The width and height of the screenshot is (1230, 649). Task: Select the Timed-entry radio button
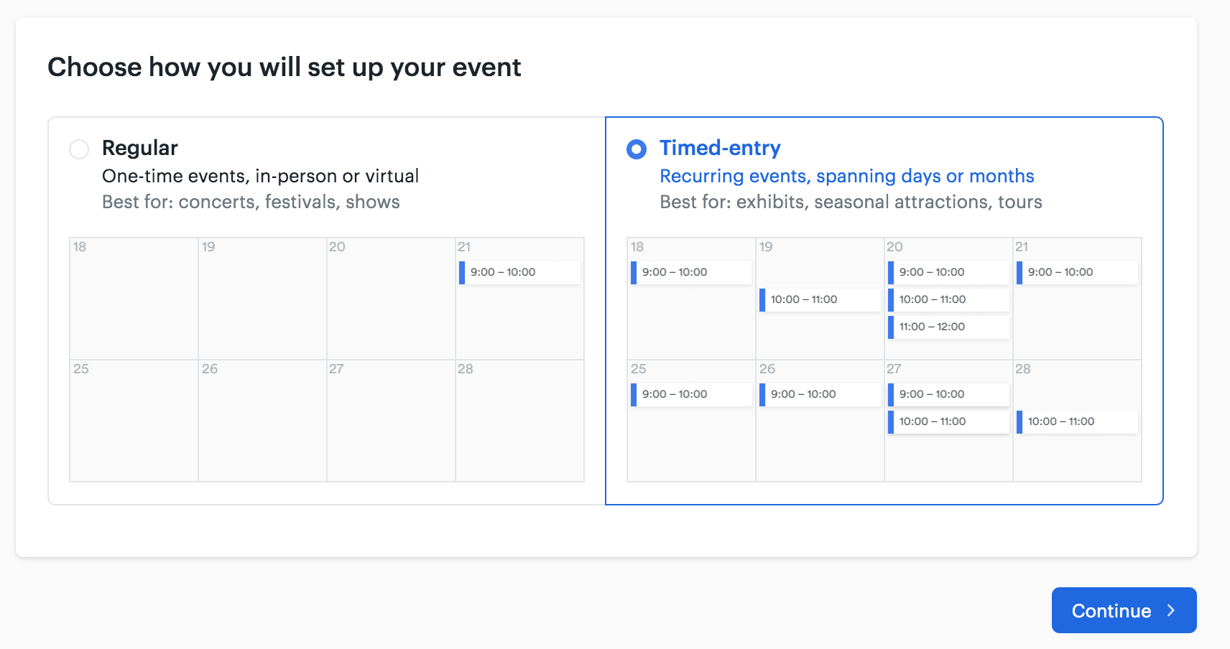[637, 149]
